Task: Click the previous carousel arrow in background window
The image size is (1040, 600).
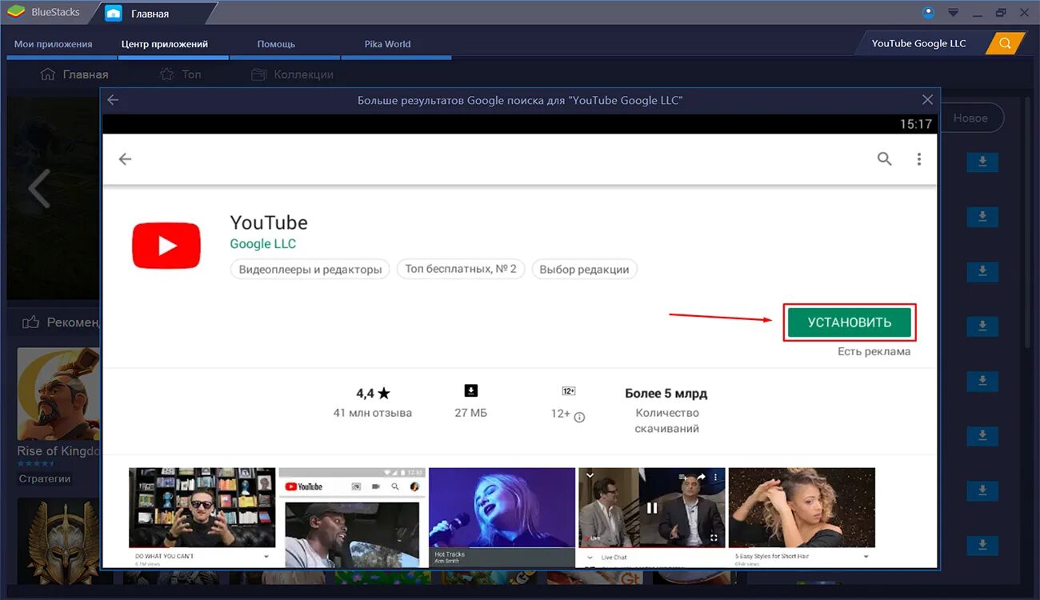Action: pos(38,190)
